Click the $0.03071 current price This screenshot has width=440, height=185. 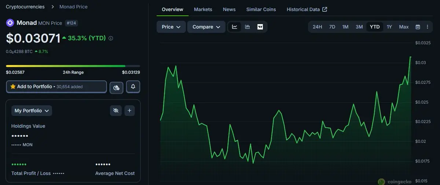(x=33, y=38)
